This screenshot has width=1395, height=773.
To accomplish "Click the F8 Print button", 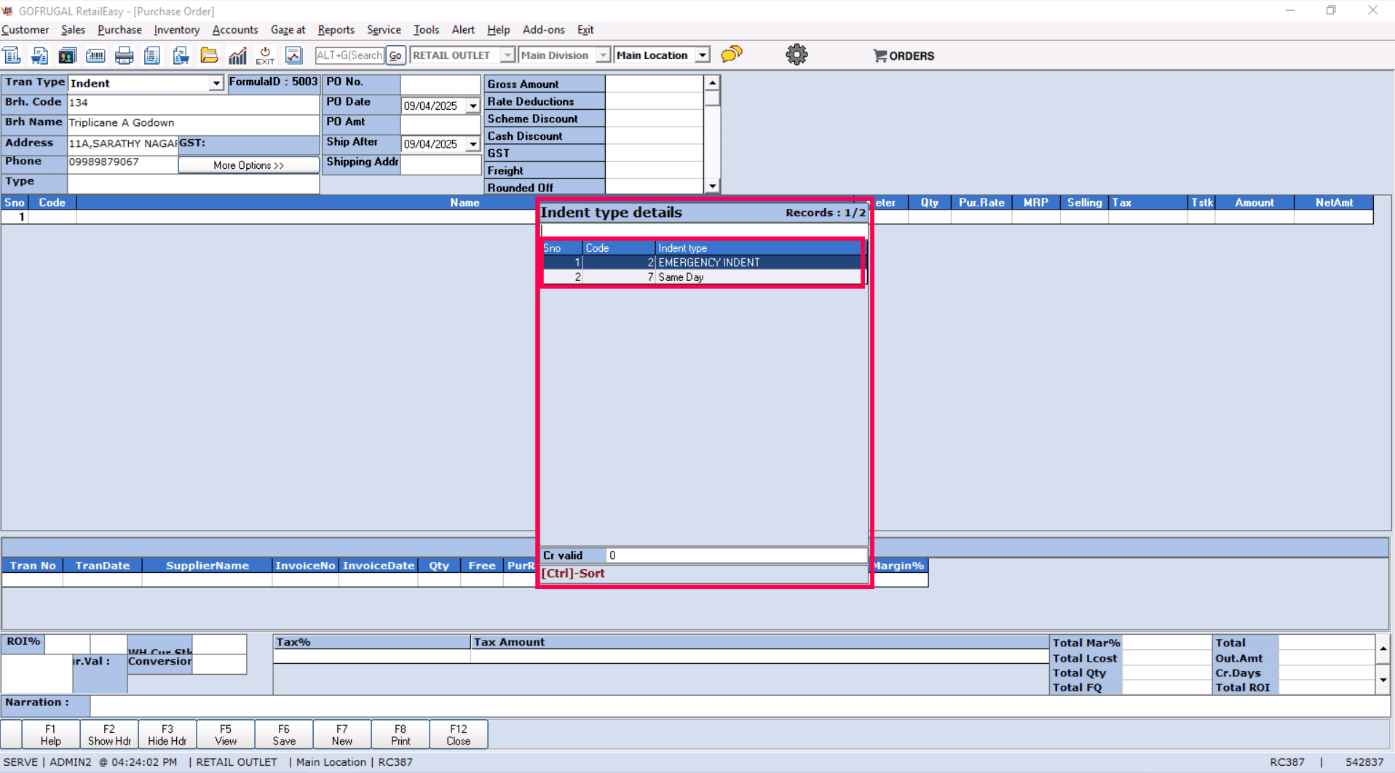I will pos(400,734).
